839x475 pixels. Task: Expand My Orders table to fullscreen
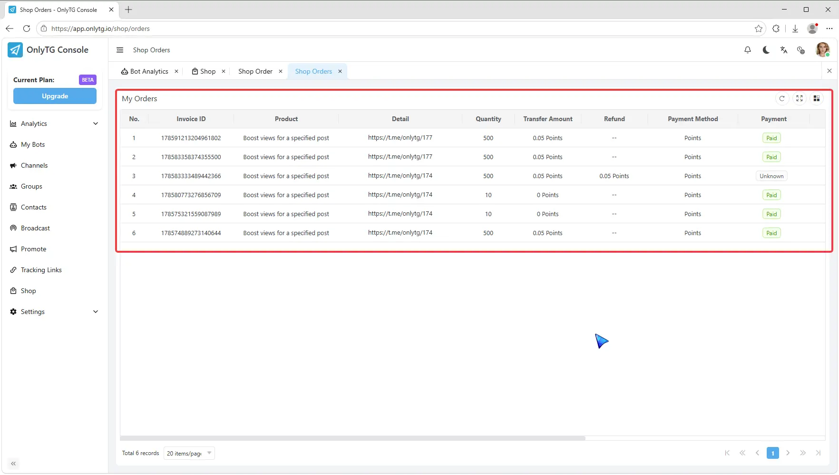pos(800,98)
